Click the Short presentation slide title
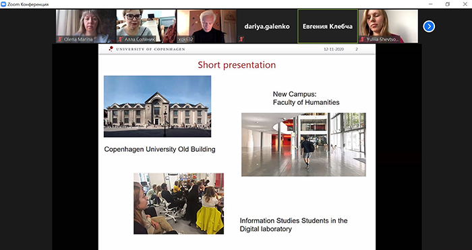 (237, 65)
